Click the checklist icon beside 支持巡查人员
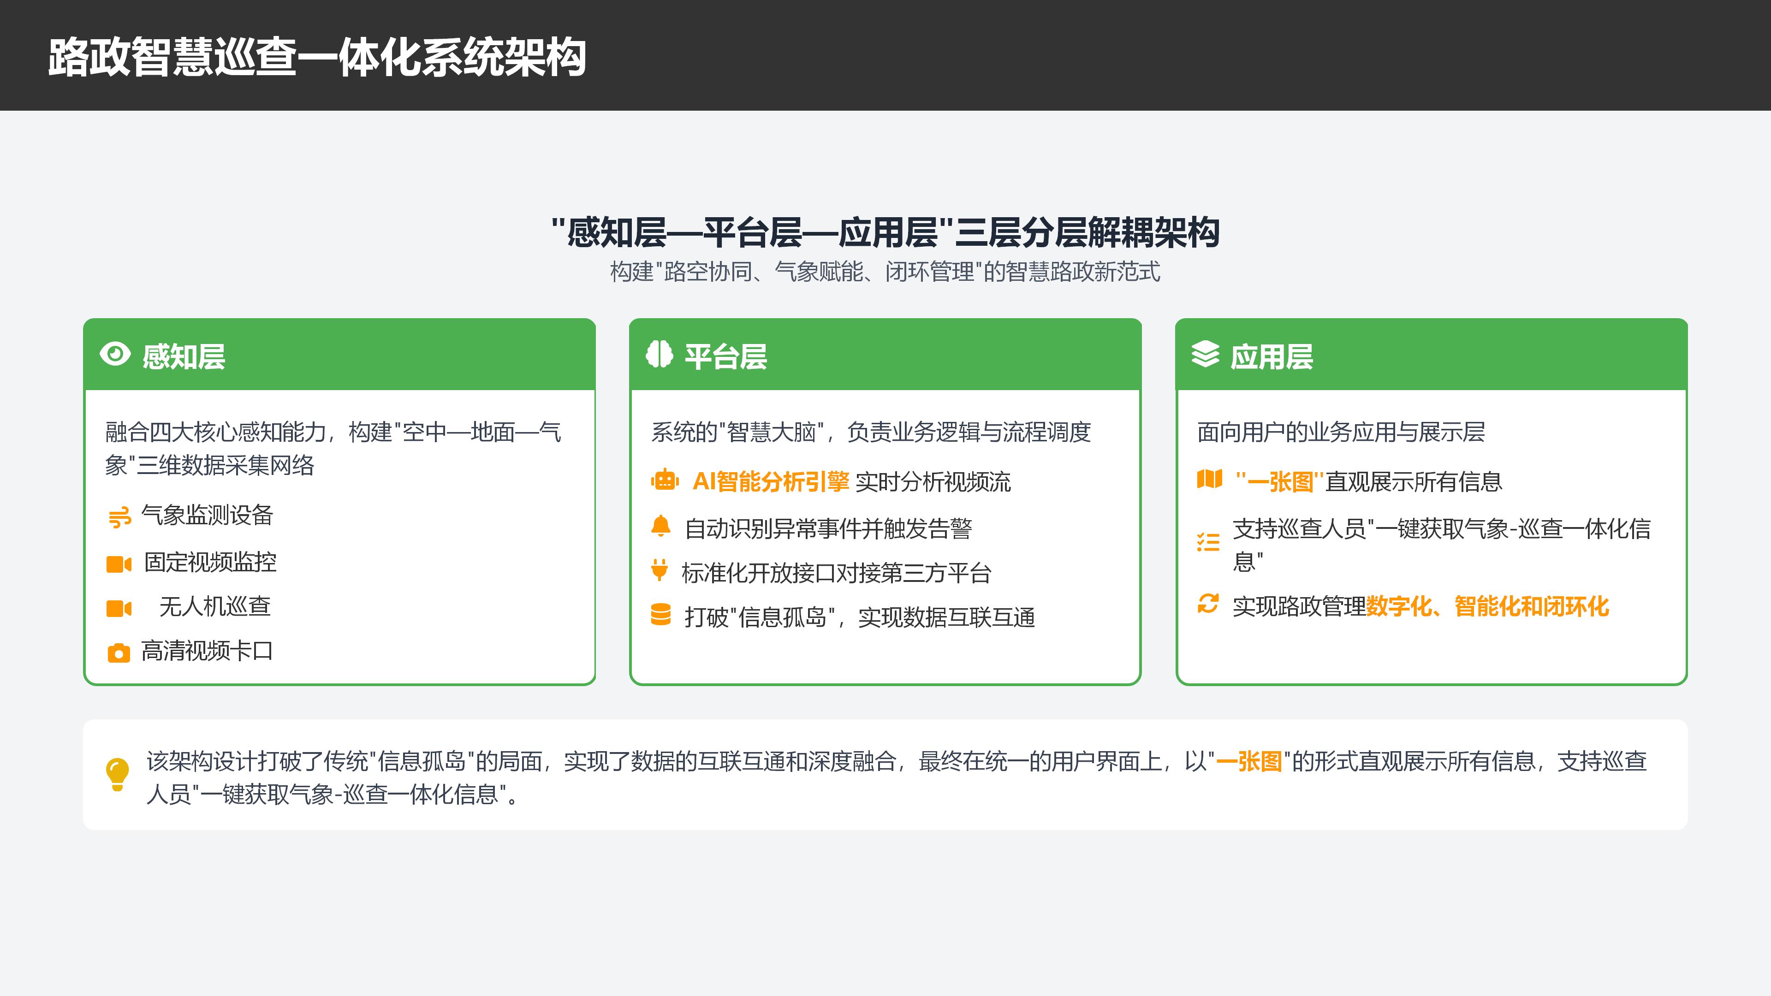The height and width of the screenshot is (996, 1771). tap(1208, 543)
